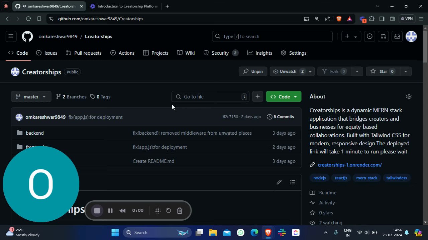Click the zoom magnifier icon in address bar
Viewport: 428px width, 240px height.
pos(317,19)
